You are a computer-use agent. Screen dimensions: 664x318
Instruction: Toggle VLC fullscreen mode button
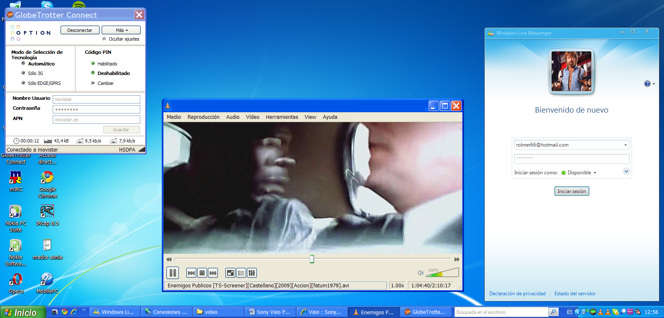230,273
